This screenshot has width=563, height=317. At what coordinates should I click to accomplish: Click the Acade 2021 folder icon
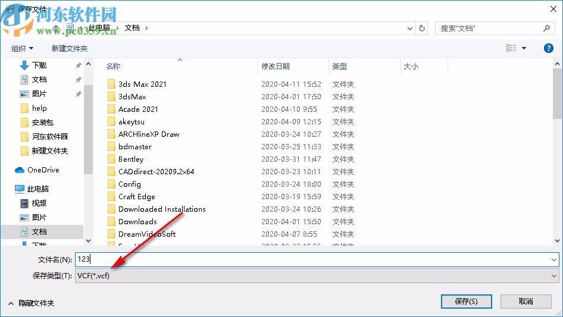pos(111,109)
